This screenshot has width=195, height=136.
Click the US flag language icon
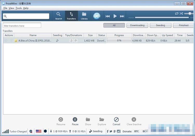(x=38, y=131)
